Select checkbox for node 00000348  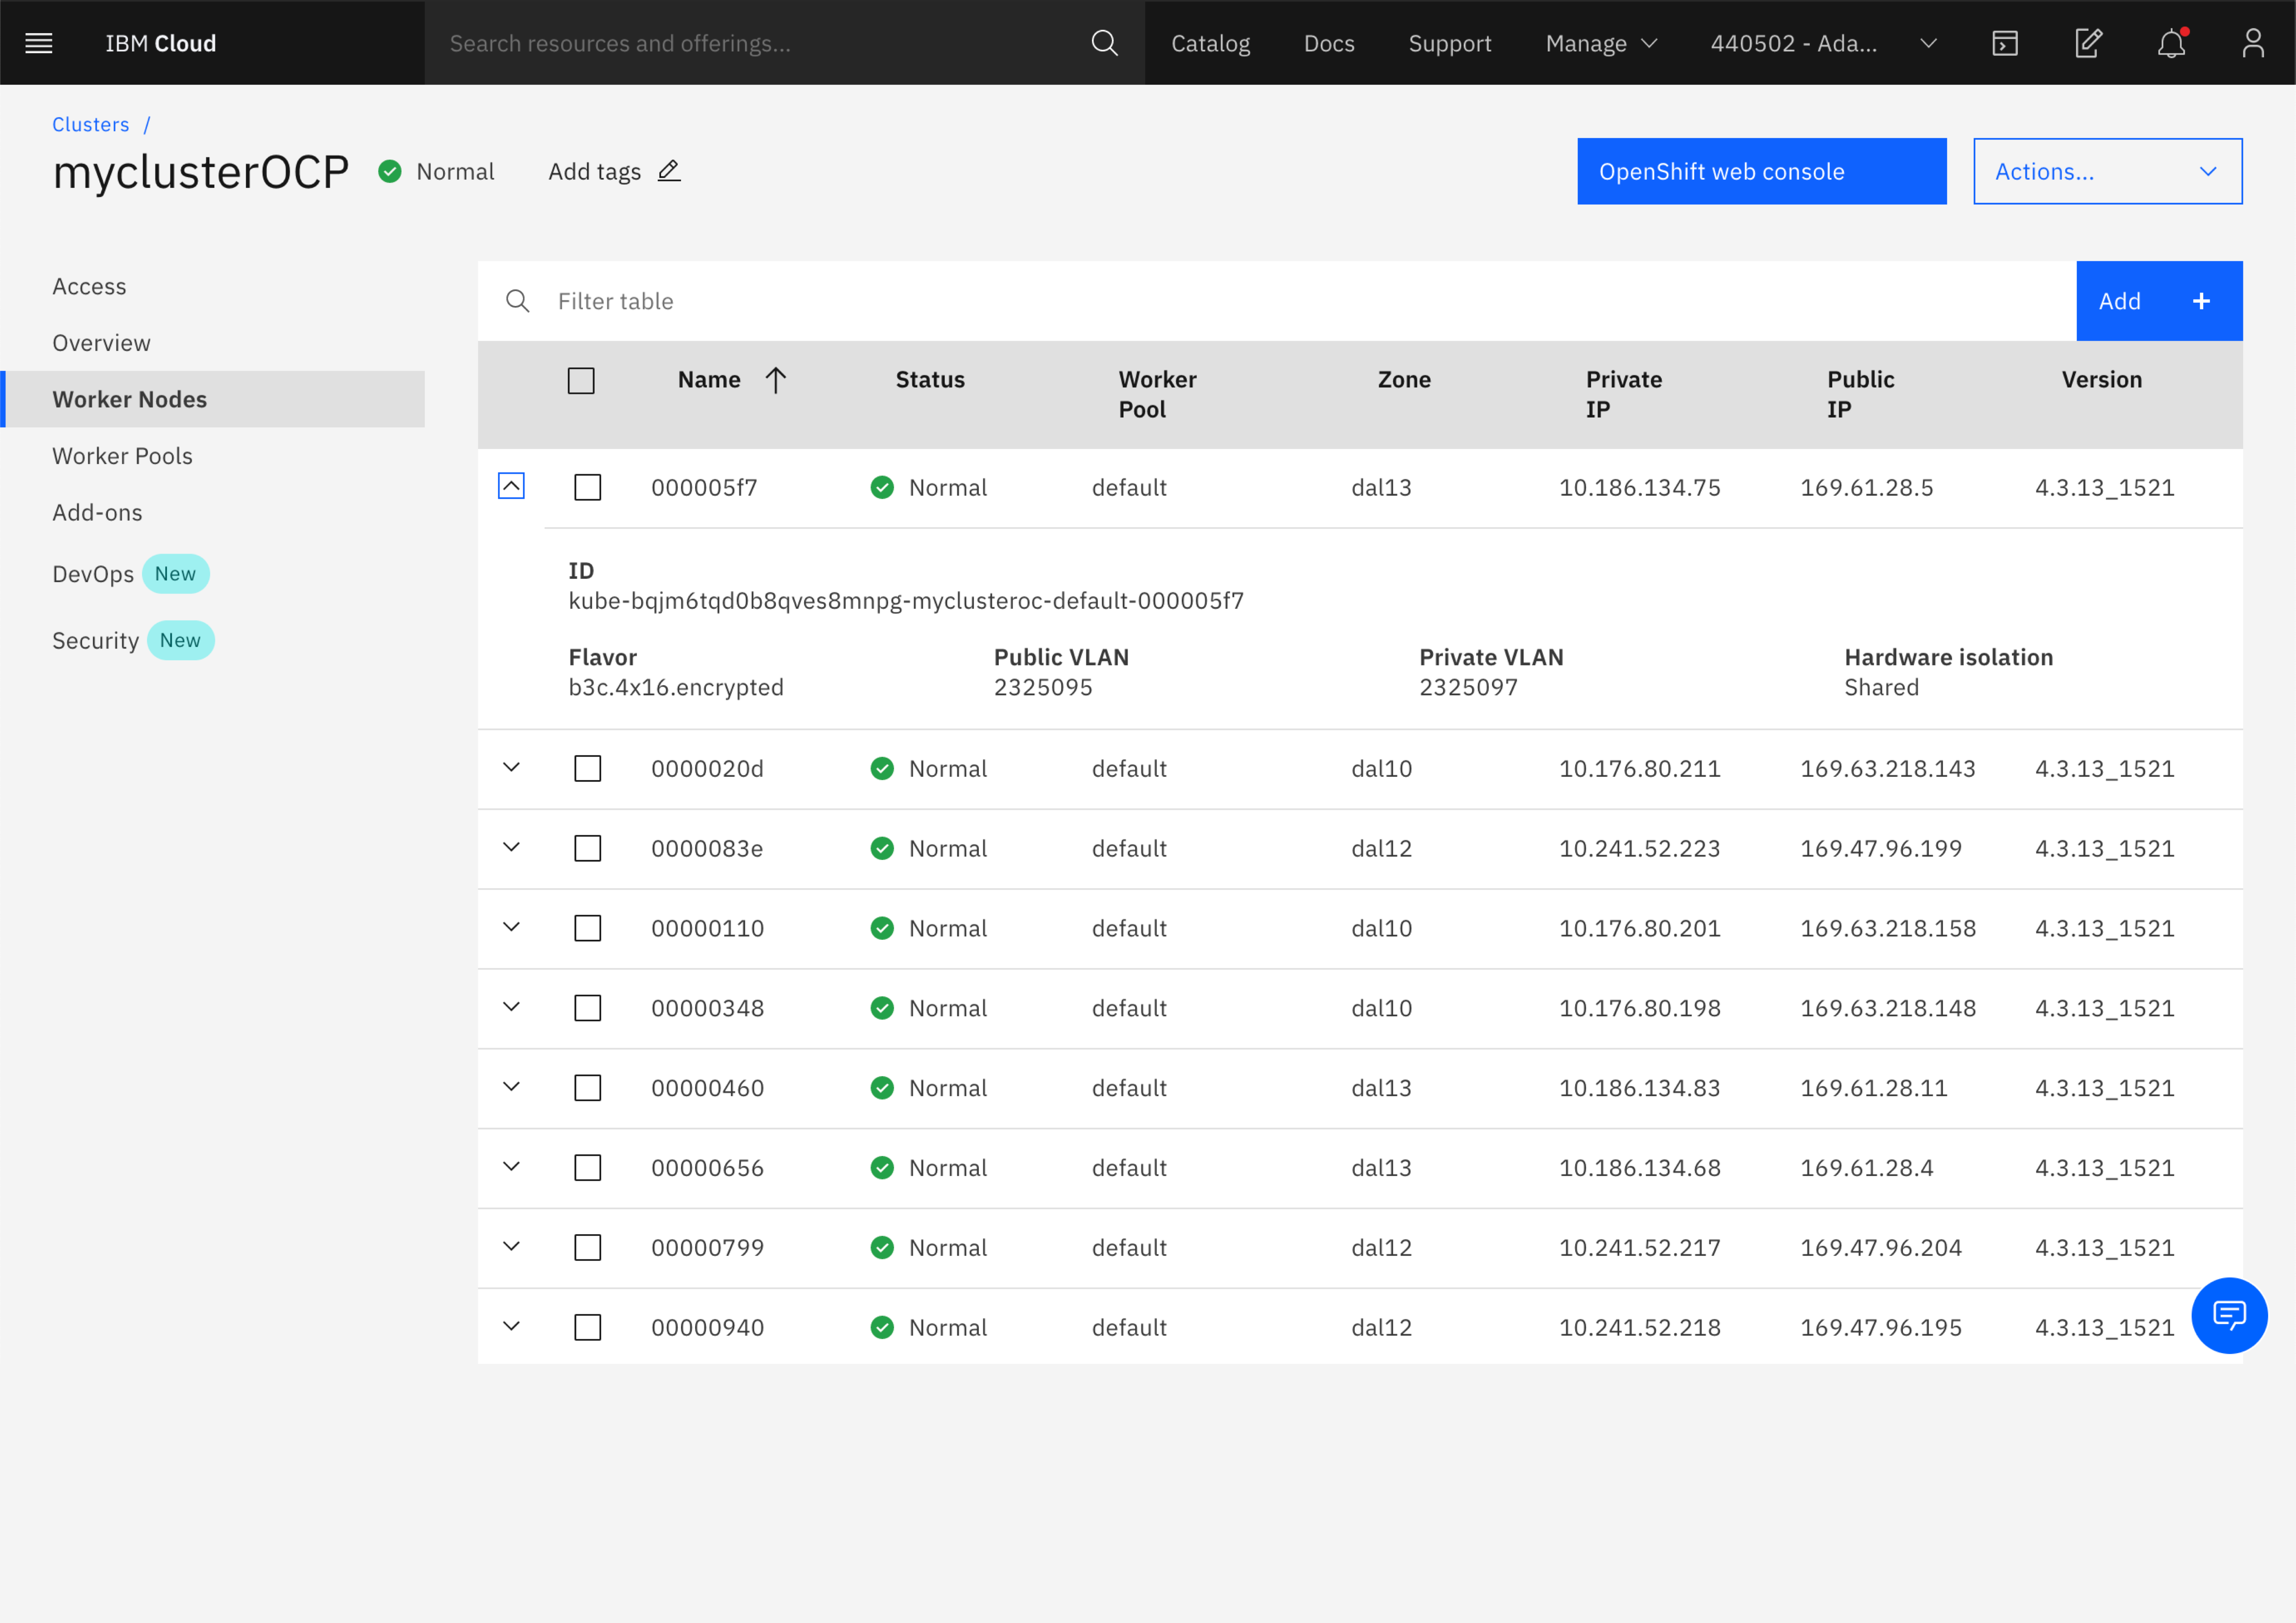pyautogui.click(x=588, y=1008)
